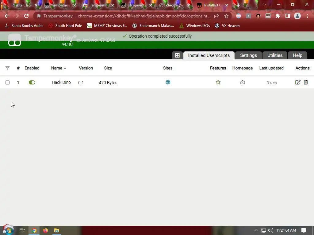Share this page from address bar
The image size is (314, 235).
216,16
